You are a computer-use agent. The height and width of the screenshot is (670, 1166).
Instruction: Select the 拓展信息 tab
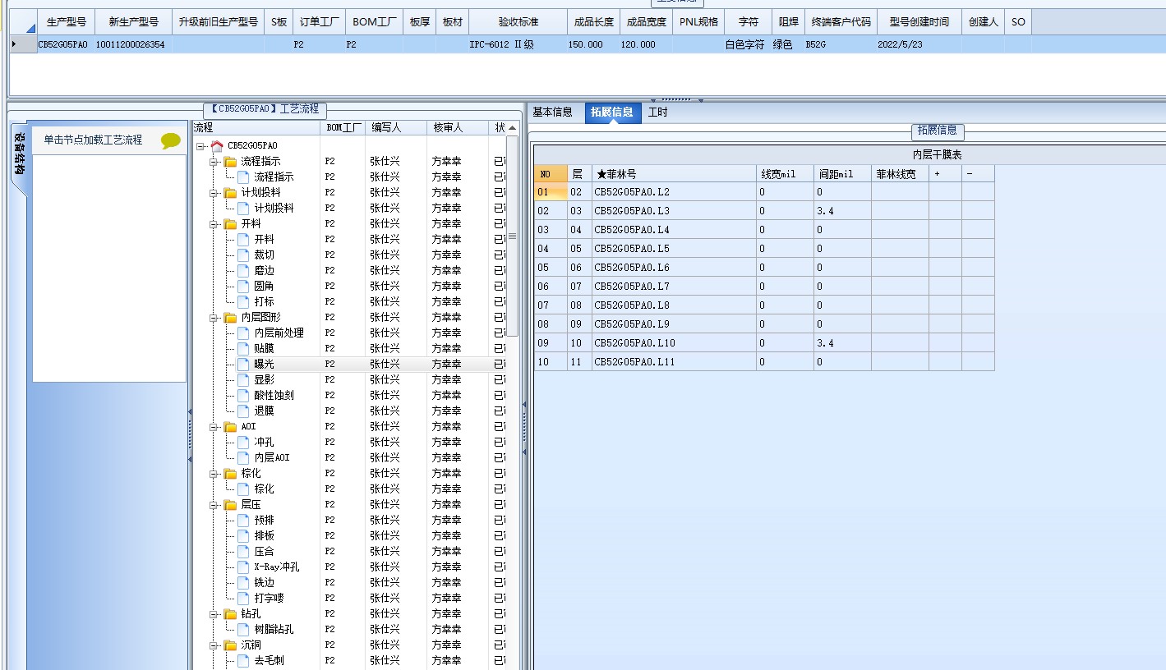click(612, 112)
